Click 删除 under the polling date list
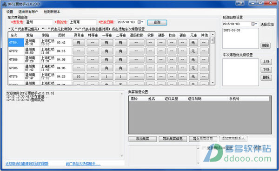The image size is (279, 171). 266,45
